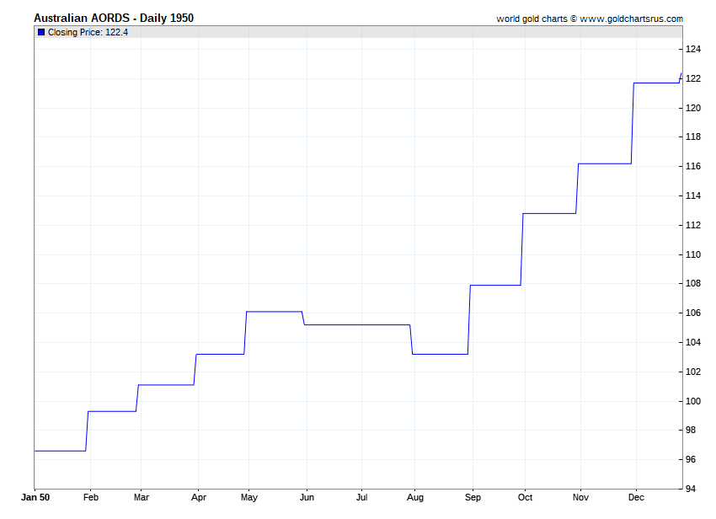Click the 'Australian AORDS - Daily 1950' chart title
Viewport: 716px width, 519px height.
click(114, 18)
